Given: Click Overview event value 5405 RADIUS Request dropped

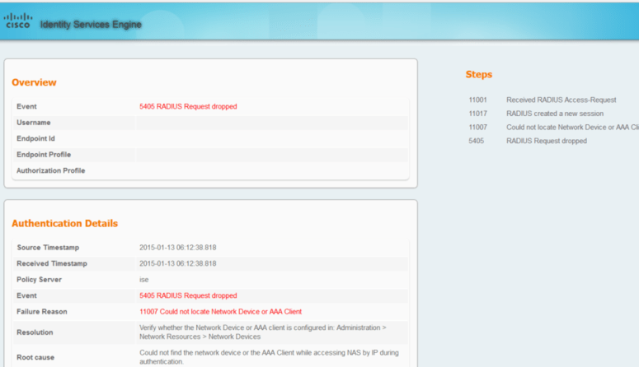Looking at the screenshot, I should 188,106.
